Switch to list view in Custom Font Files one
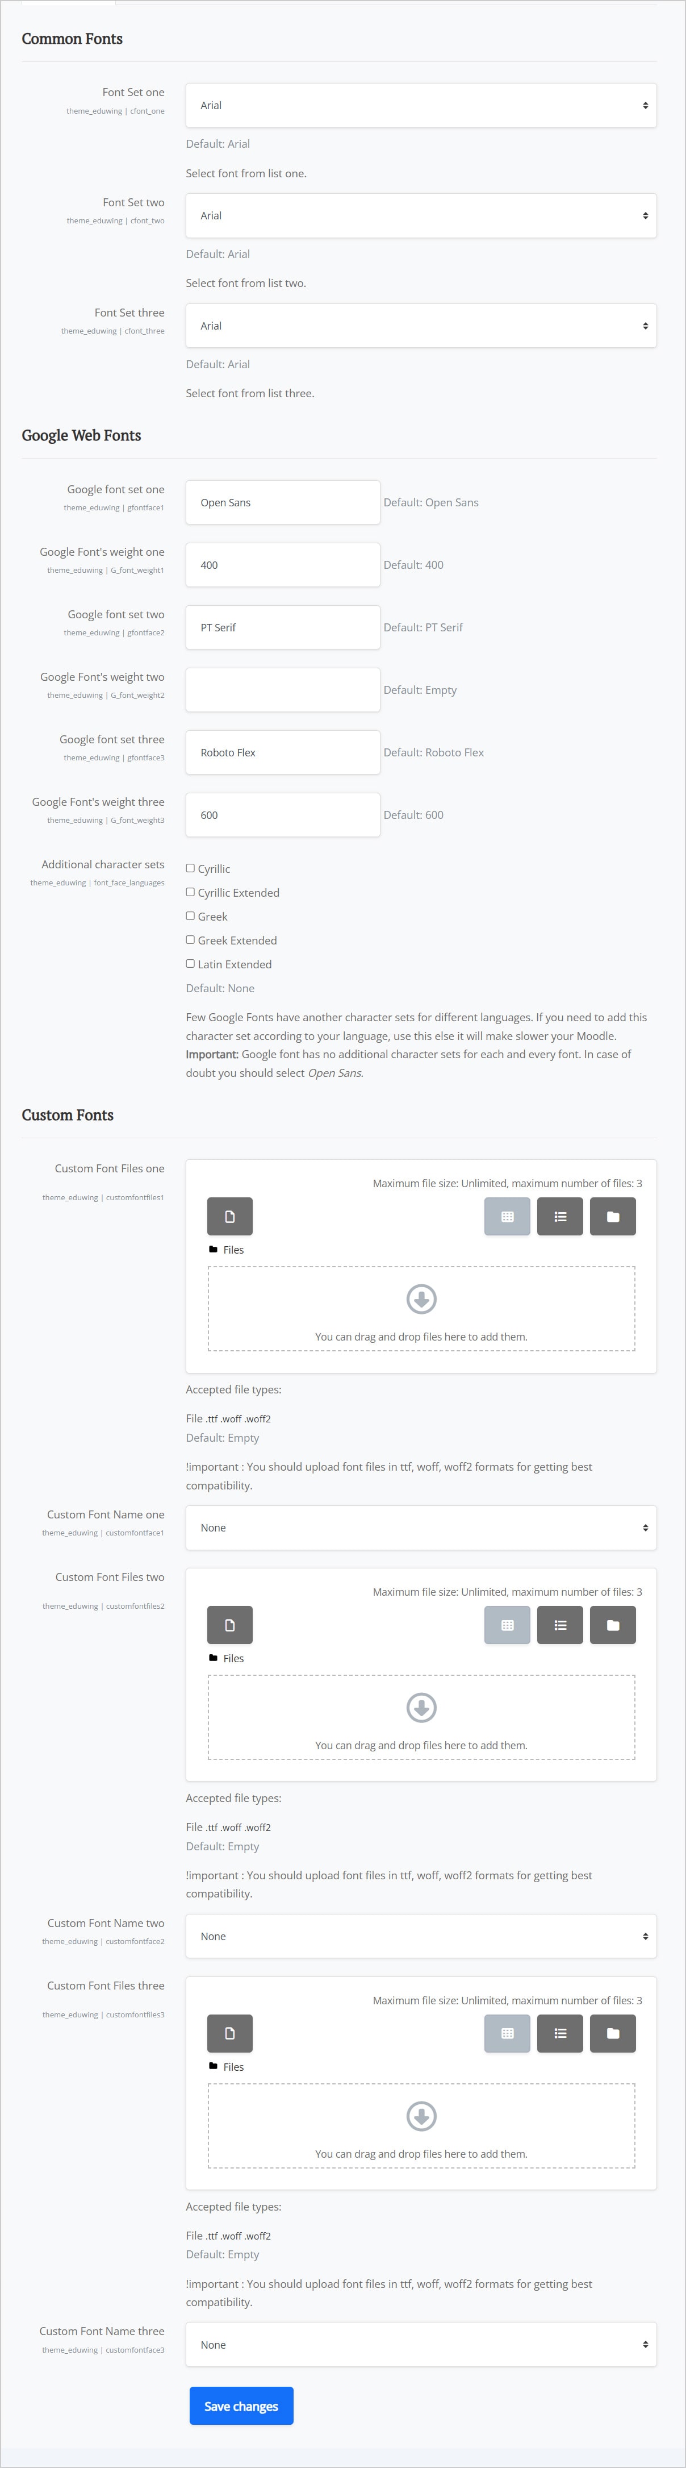Image resolution: width=686 pixels, height=2468 pixels. 560,1216
